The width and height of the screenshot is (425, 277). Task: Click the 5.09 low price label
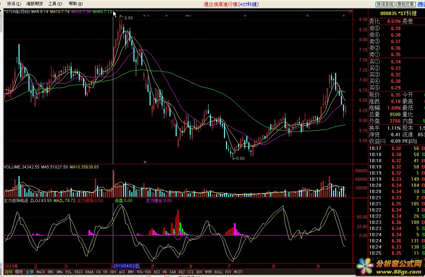tap(240, 159)
